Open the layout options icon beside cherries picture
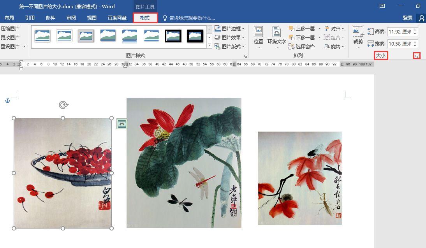The image size is (426, 248). 122,124
